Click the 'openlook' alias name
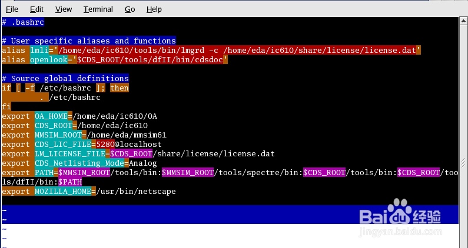This screenshot has height=248, width=468. click(x=49, y=59)
